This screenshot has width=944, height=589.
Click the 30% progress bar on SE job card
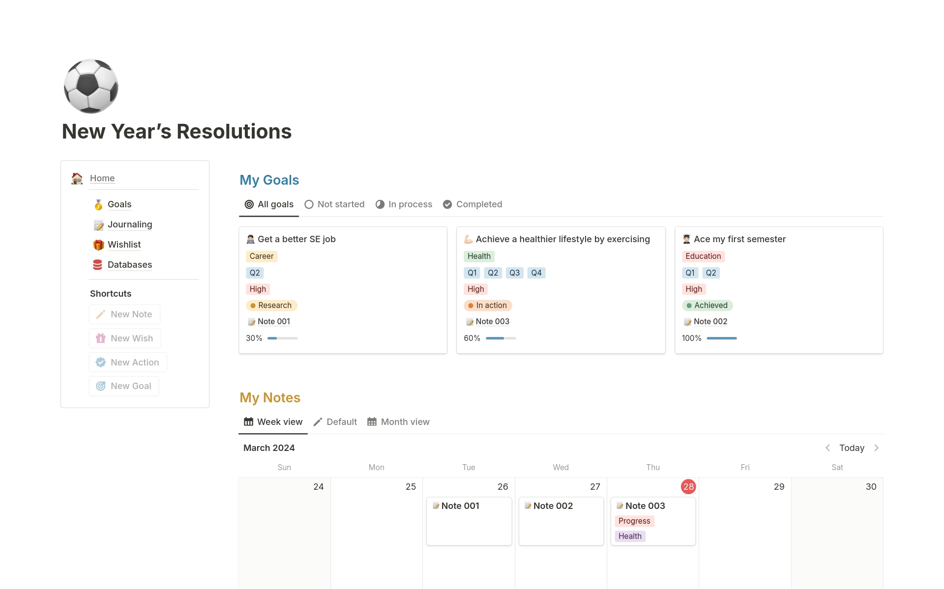click(x=282, y=338)
